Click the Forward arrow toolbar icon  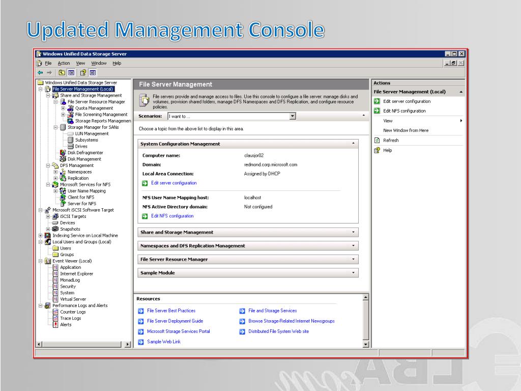(49, 72)
